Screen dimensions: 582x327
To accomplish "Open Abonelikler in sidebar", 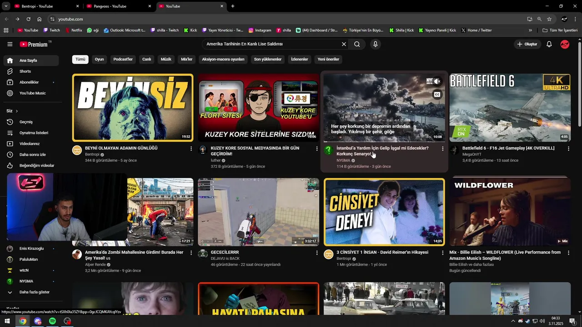I will tap(31, 82).
